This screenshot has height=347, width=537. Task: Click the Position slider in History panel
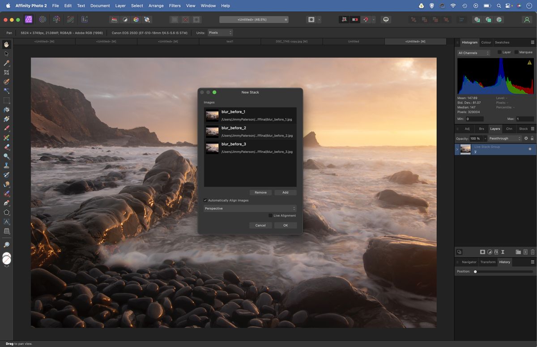pos(475,271)
